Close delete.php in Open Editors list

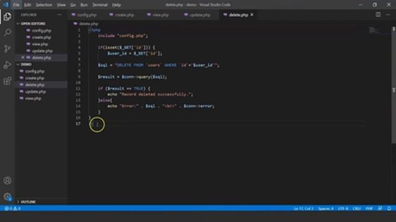(x=23, y=57)
